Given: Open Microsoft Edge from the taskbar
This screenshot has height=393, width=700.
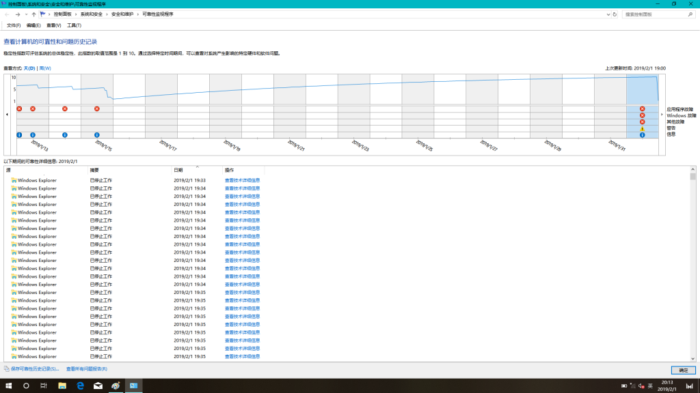Looking at the screenshot, I should pos(80,385).
